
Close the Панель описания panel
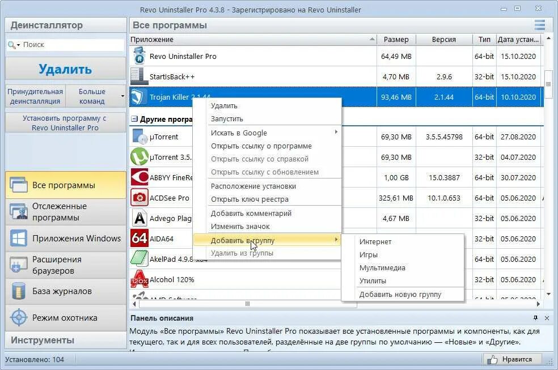point(547,318)
